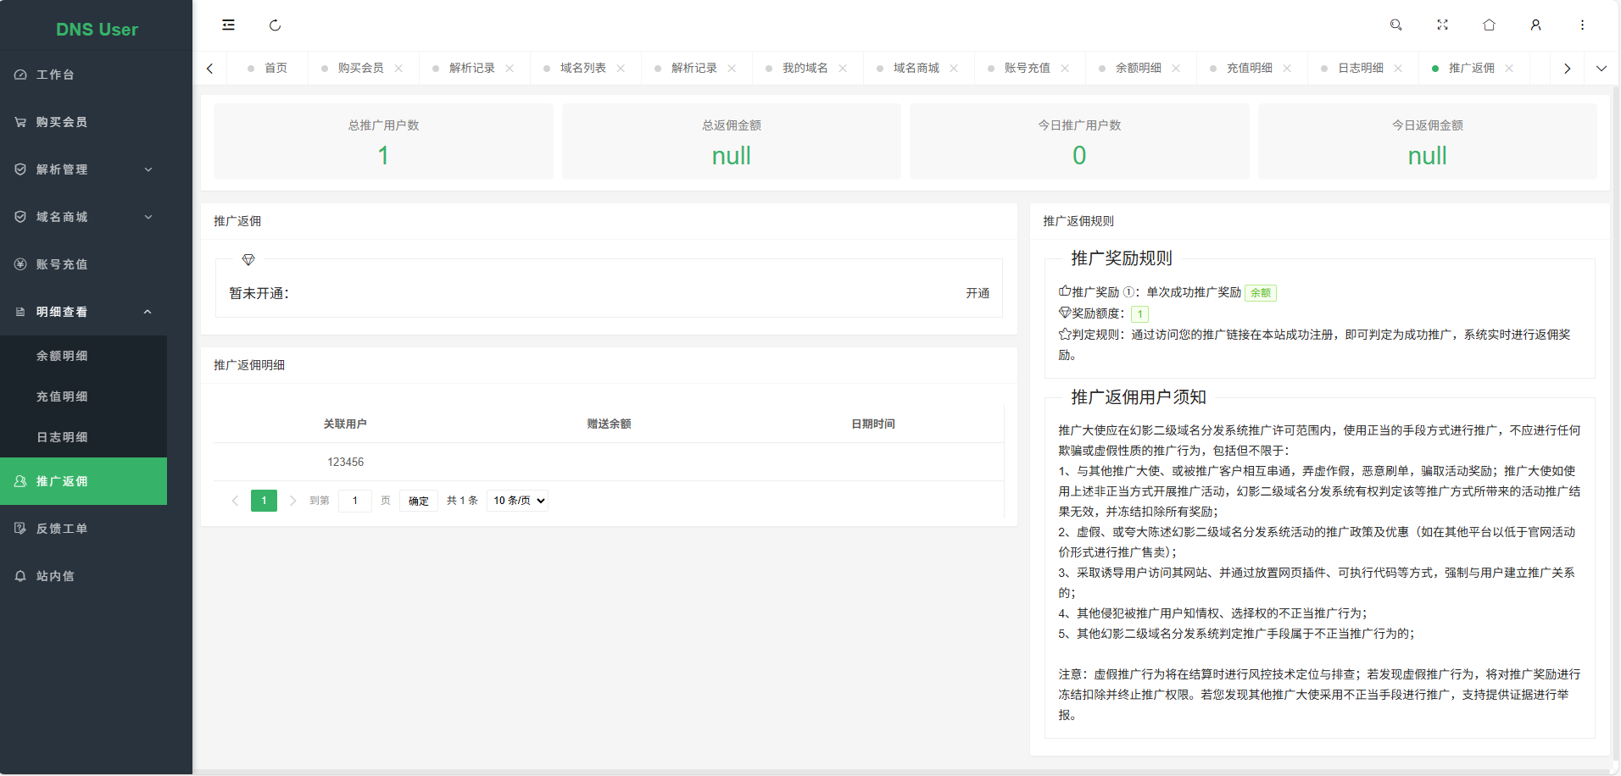
Task: Expand the tab options dropdown chevron
Action: (x=1601, y=69)
